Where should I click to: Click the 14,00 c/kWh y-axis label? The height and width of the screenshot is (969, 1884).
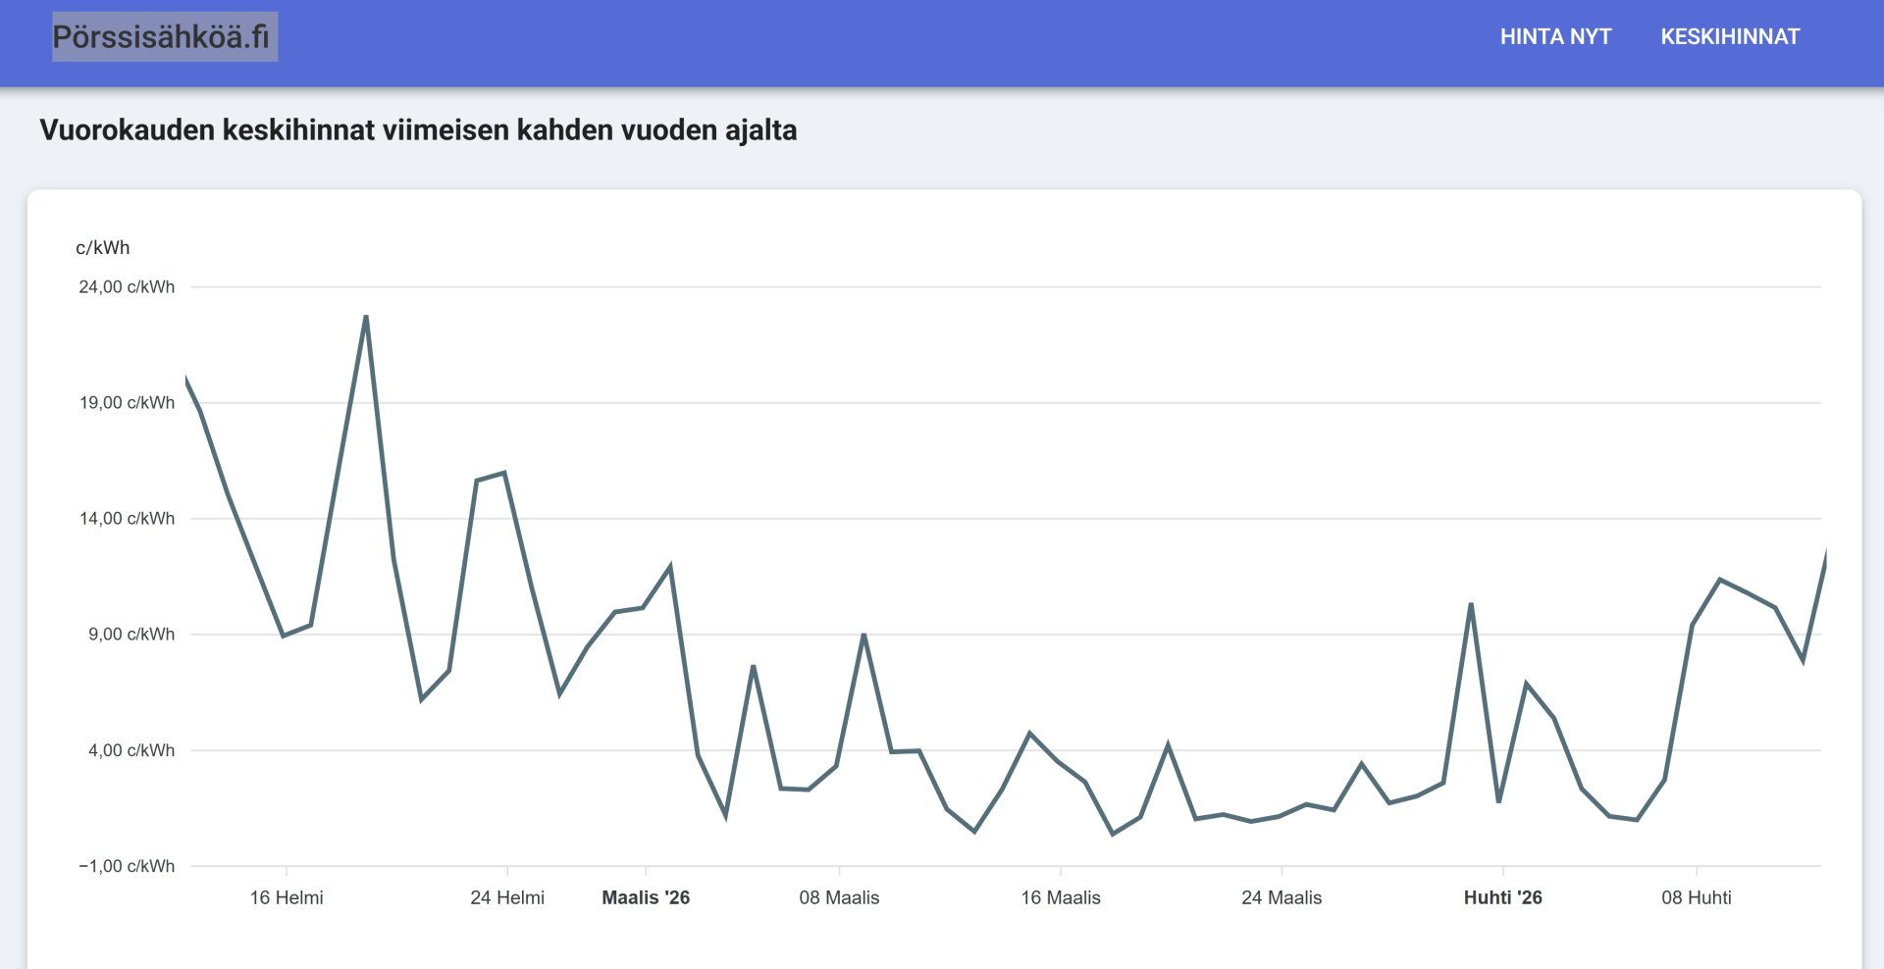tap(127, 519)
